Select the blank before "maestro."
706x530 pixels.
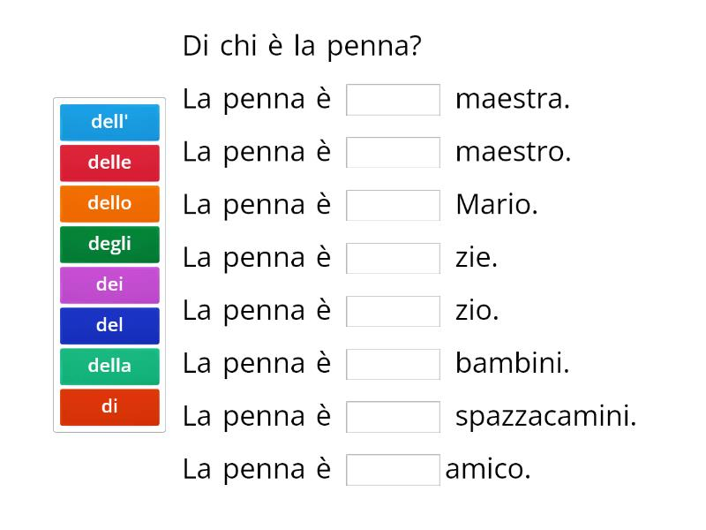point(393,153)
